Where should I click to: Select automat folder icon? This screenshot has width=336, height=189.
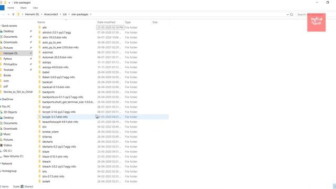point(39,52)
